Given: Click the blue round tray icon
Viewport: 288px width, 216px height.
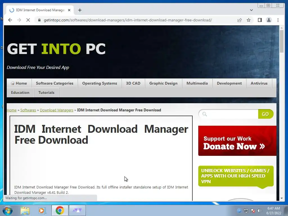Looking at the screenshot, I should point(239,211).
